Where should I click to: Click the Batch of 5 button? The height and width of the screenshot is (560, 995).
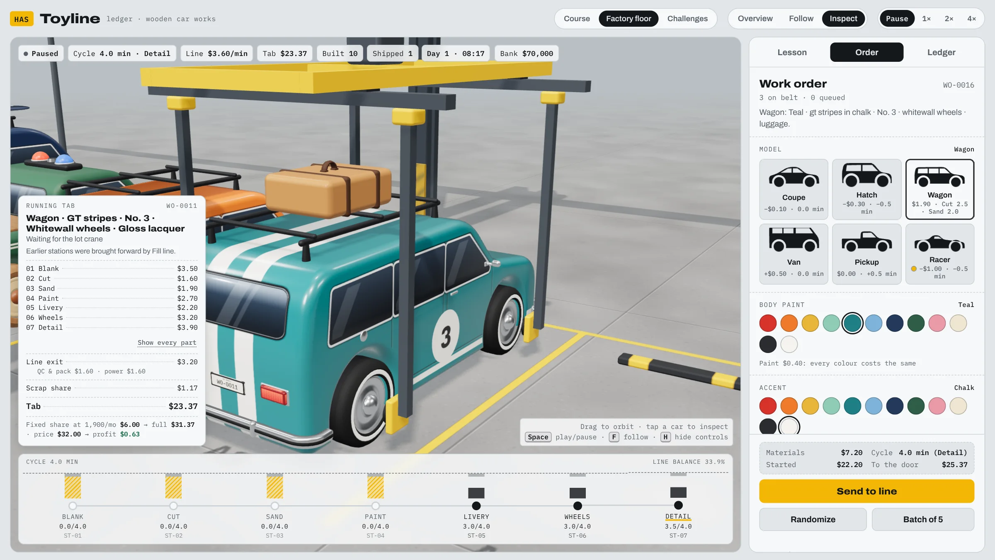point(923,519)
